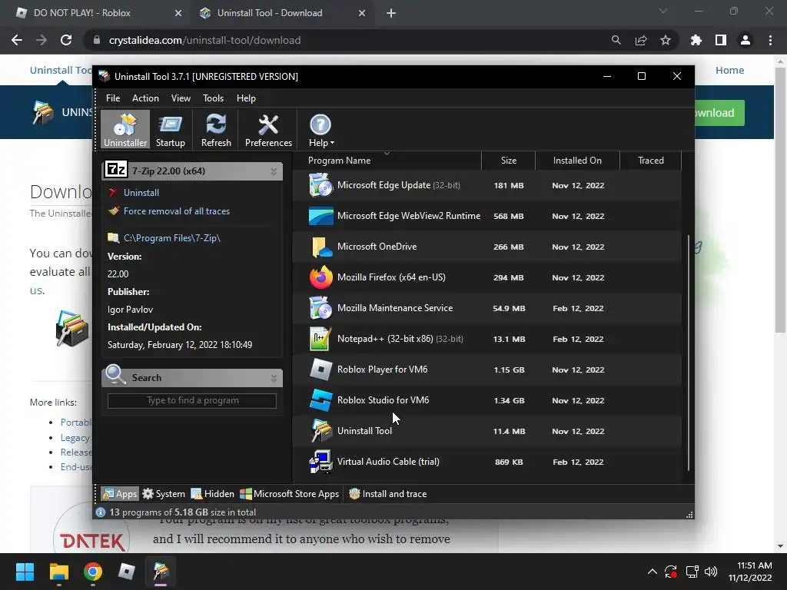Screen dimensions: 787x590
Task: Click the Home link on webpage
Action: [730, 70]
